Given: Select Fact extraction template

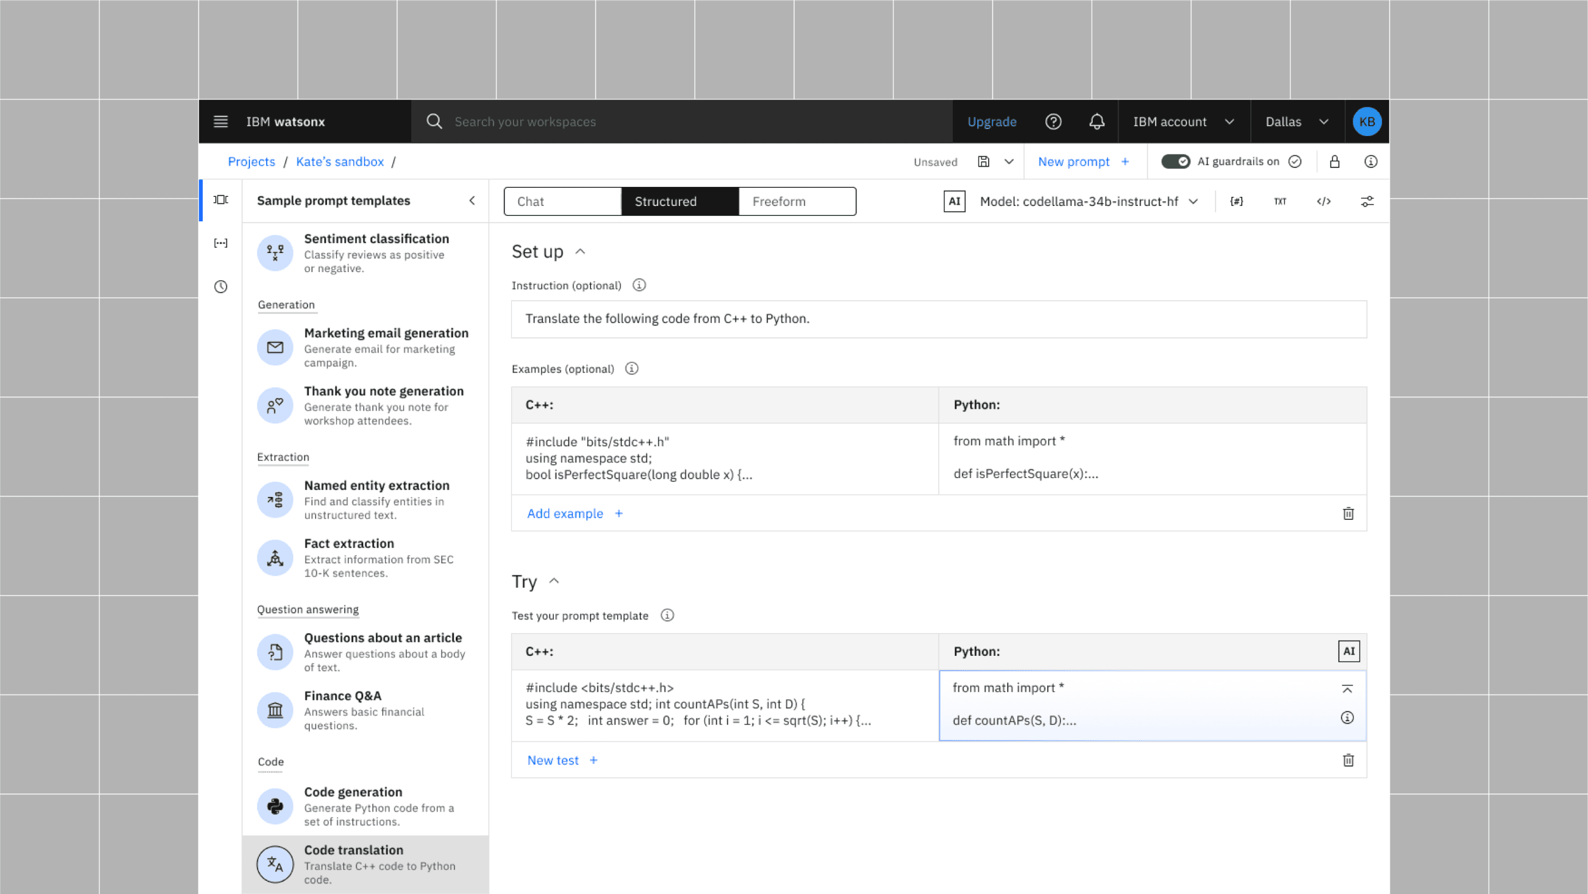Looking at the screenshot, I should click(x=366, y=558).
